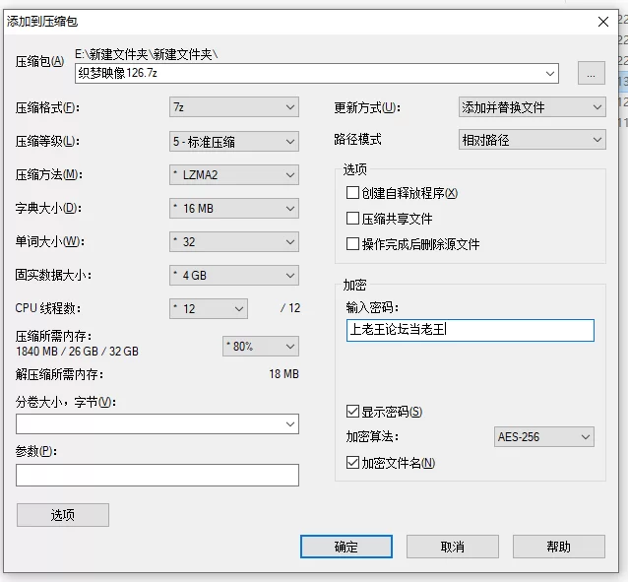Enable create self-extracting archive (创建自释放程序)
This screenshot has width=628, height=582.
tap(353, 193)
